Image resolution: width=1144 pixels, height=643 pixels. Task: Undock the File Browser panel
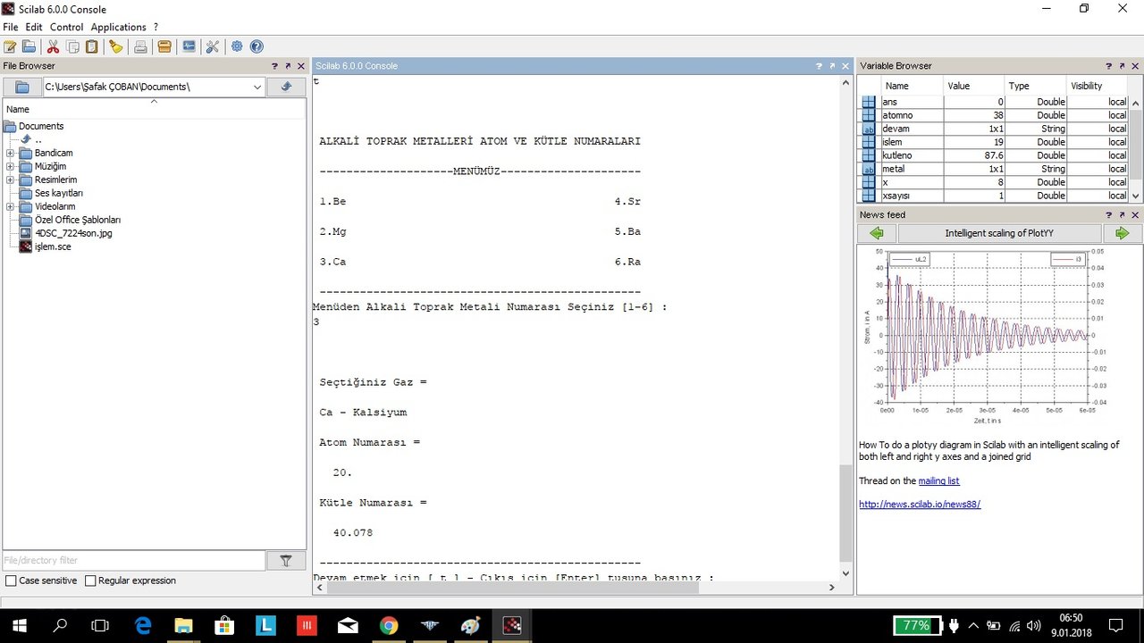(288, 66)
